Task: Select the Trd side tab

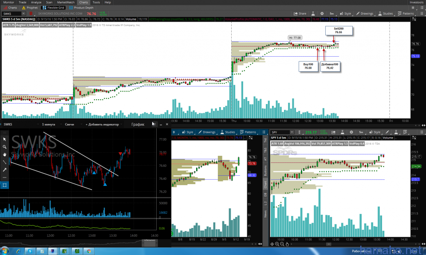Action: [265, 140]
